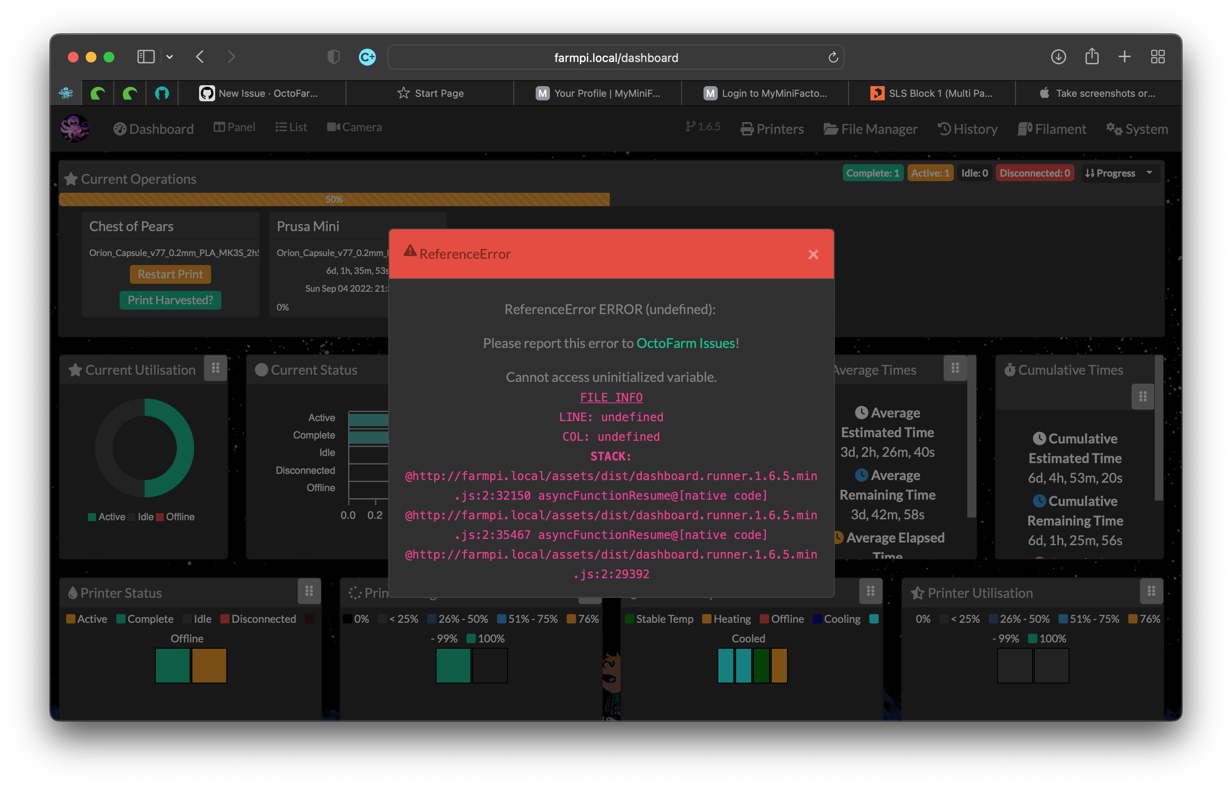Open the Printers page
This screenshot has width=1232, height=787.
tap(771, 129)
